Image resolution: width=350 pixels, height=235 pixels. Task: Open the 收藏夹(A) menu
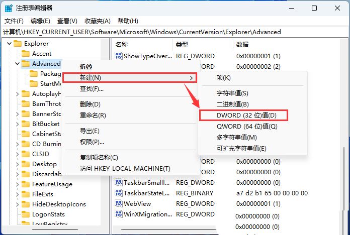point(97,21)
